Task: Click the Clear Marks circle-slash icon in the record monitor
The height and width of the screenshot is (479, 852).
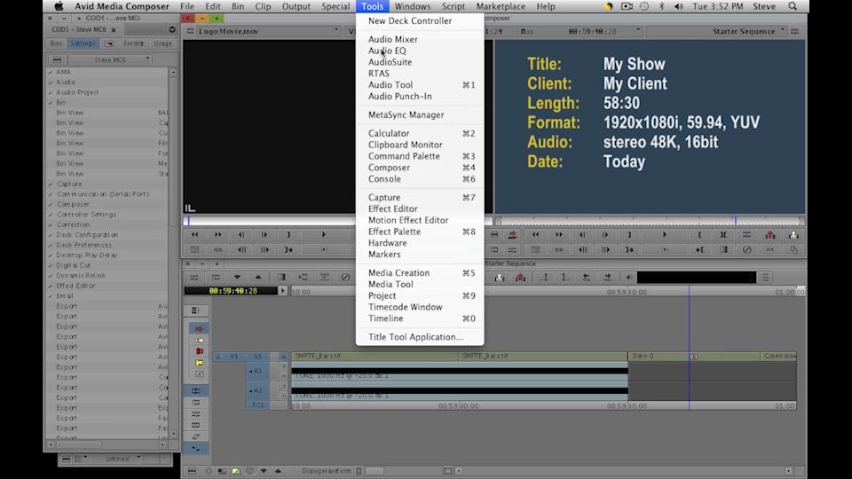Action: point(746,249)
